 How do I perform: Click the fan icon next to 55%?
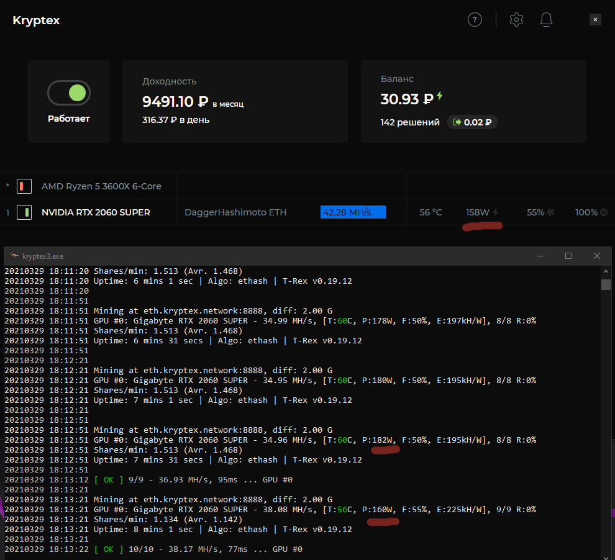(x=550, y=212)
